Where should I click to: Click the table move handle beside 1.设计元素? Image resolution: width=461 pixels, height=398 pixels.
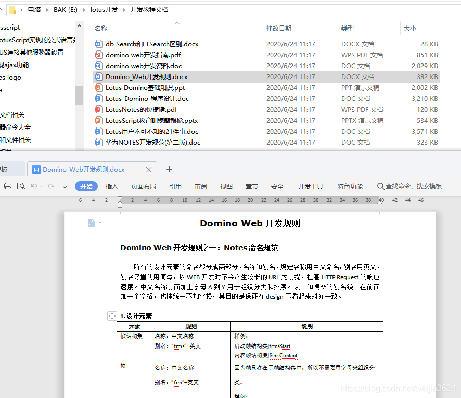pyautogui.click(x=112, y=316)
